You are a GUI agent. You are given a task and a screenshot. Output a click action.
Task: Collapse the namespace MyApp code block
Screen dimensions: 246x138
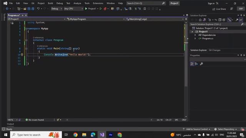[x=26, y=29]
